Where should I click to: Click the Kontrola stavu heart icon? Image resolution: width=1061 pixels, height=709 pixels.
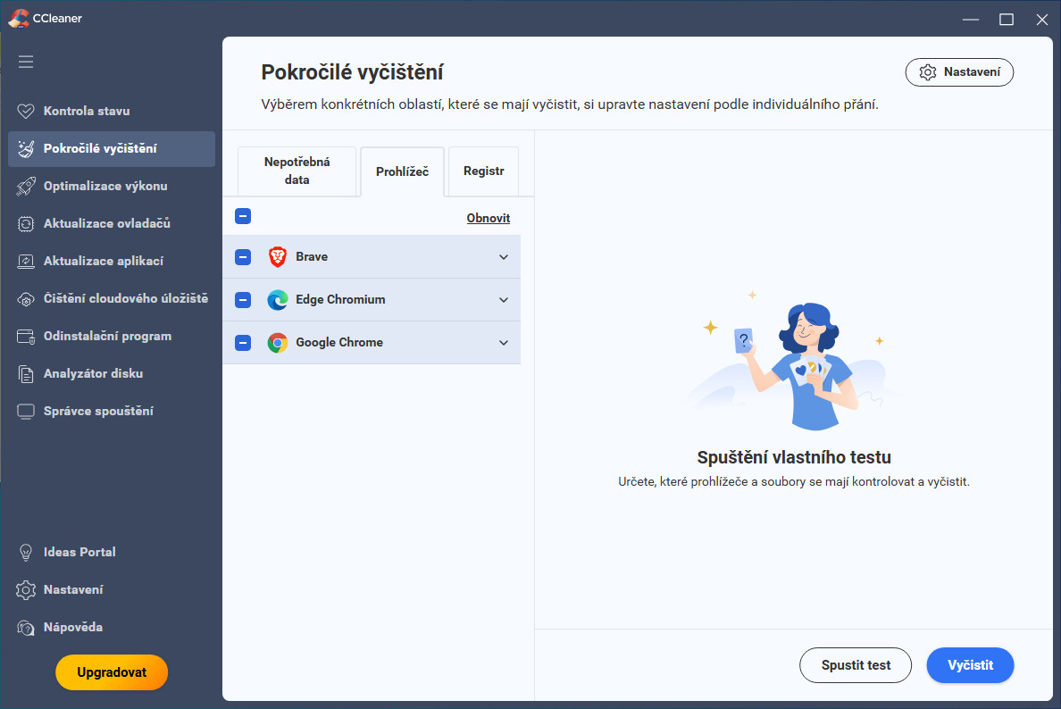pos(26,111)
